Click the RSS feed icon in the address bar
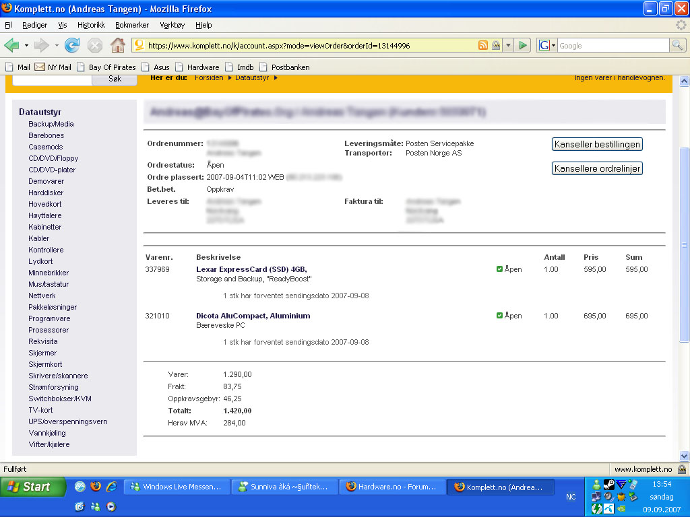The height and width of the screenshot is (517, 690). coord(483,45)
